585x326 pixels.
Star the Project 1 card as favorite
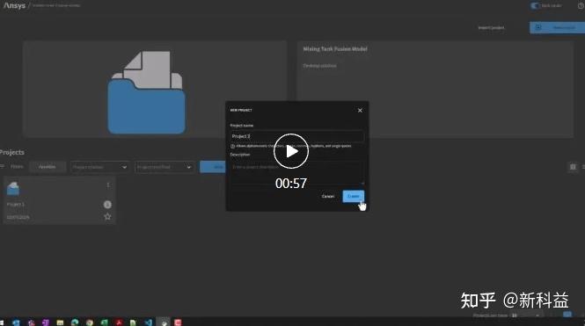point(107,216)
